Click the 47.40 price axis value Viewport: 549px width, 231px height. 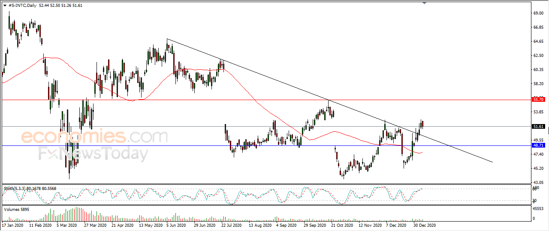point(538,154)
